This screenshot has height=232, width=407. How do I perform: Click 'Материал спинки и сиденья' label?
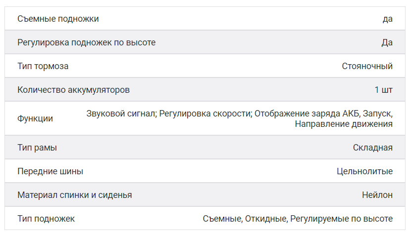tap(74, 195)
